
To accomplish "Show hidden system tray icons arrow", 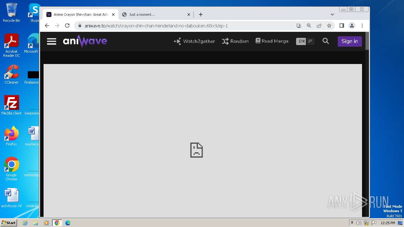I will [352, 223].
